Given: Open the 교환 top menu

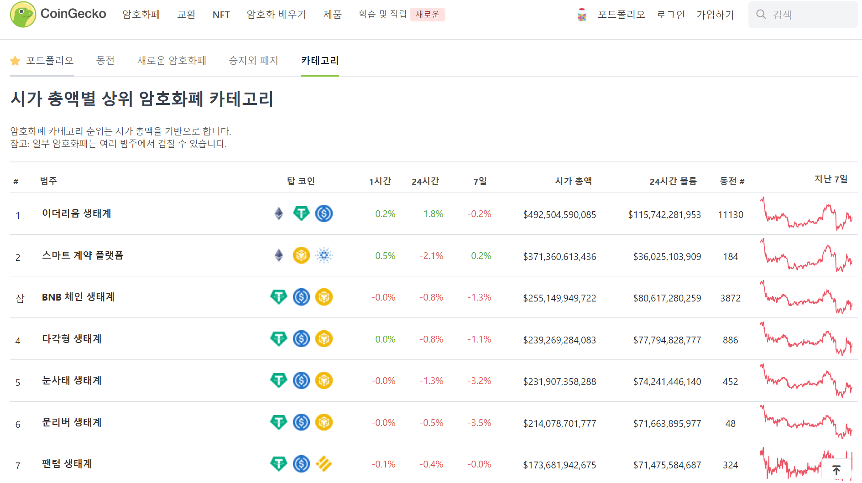Looking at the screenshot, I should [186, 15].
